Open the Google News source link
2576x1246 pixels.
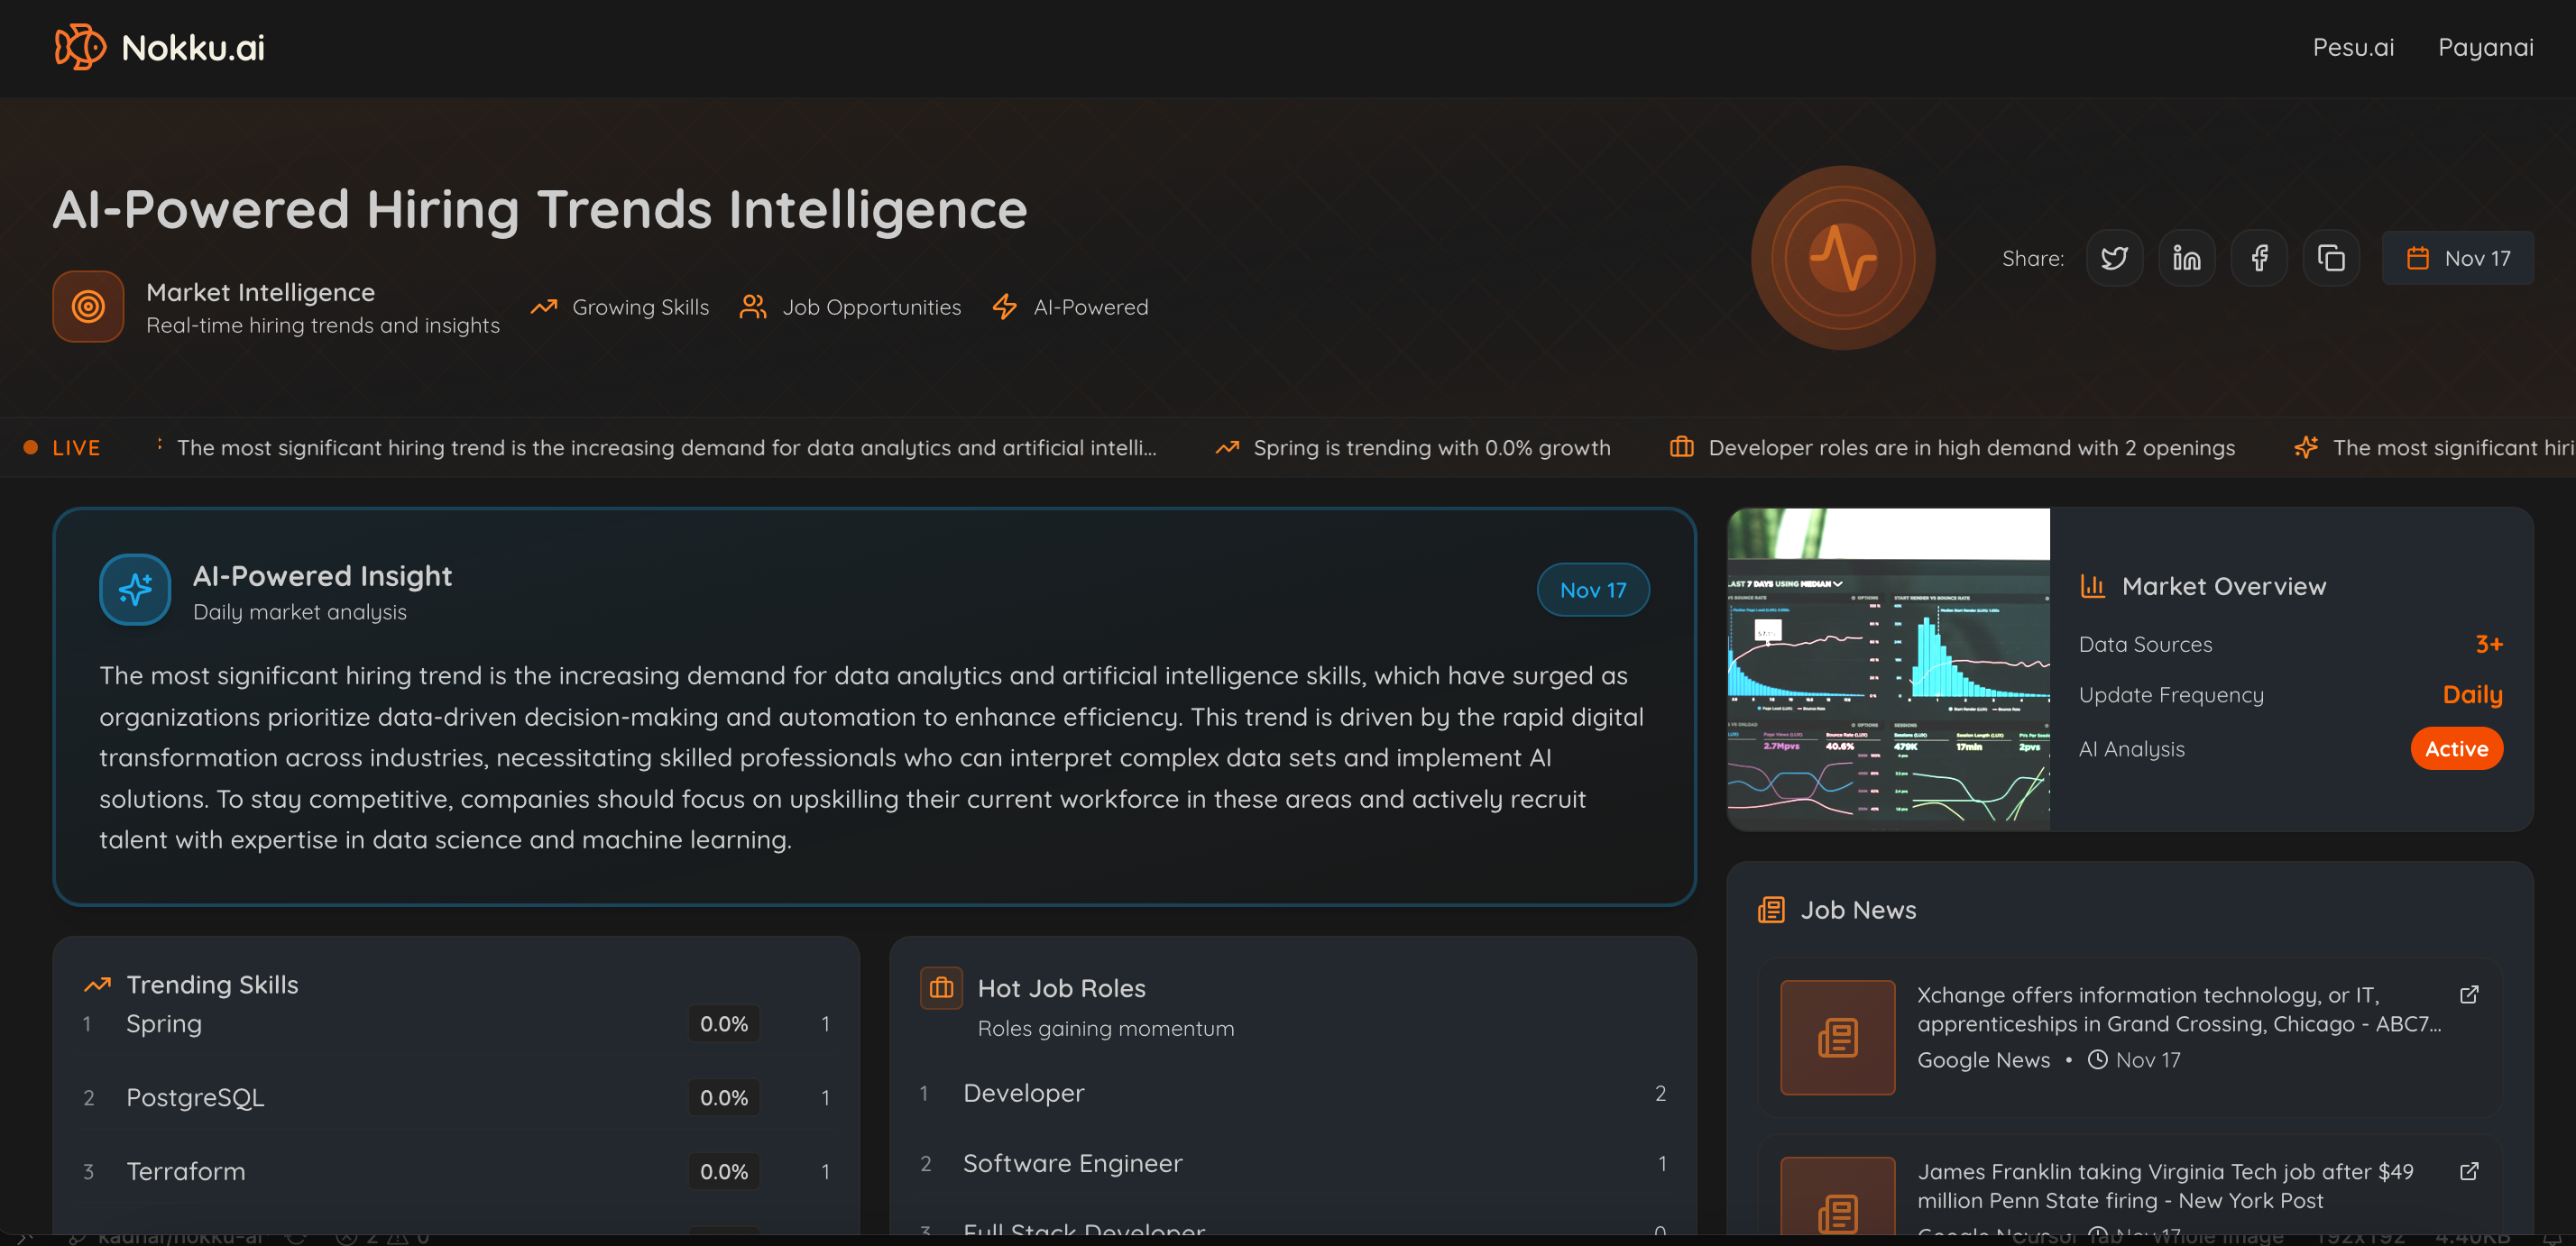coord(1983,1059)
